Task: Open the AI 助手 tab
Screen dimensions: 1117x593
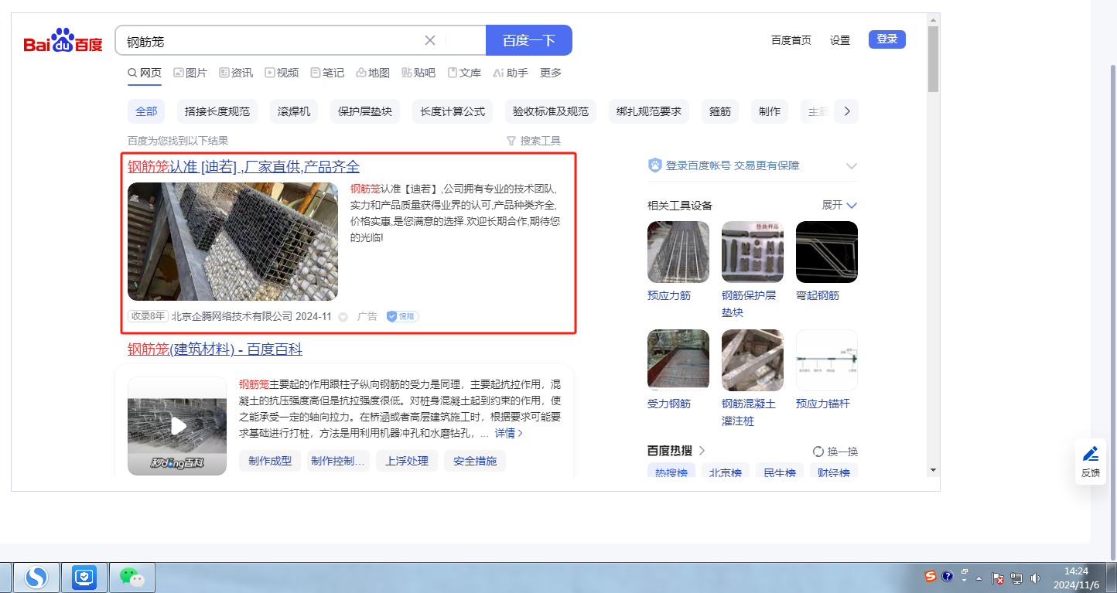Action: [x=511, y=73]
